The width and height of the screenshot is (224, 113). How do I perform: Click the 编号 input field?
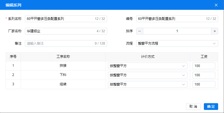tap(171, 19)
